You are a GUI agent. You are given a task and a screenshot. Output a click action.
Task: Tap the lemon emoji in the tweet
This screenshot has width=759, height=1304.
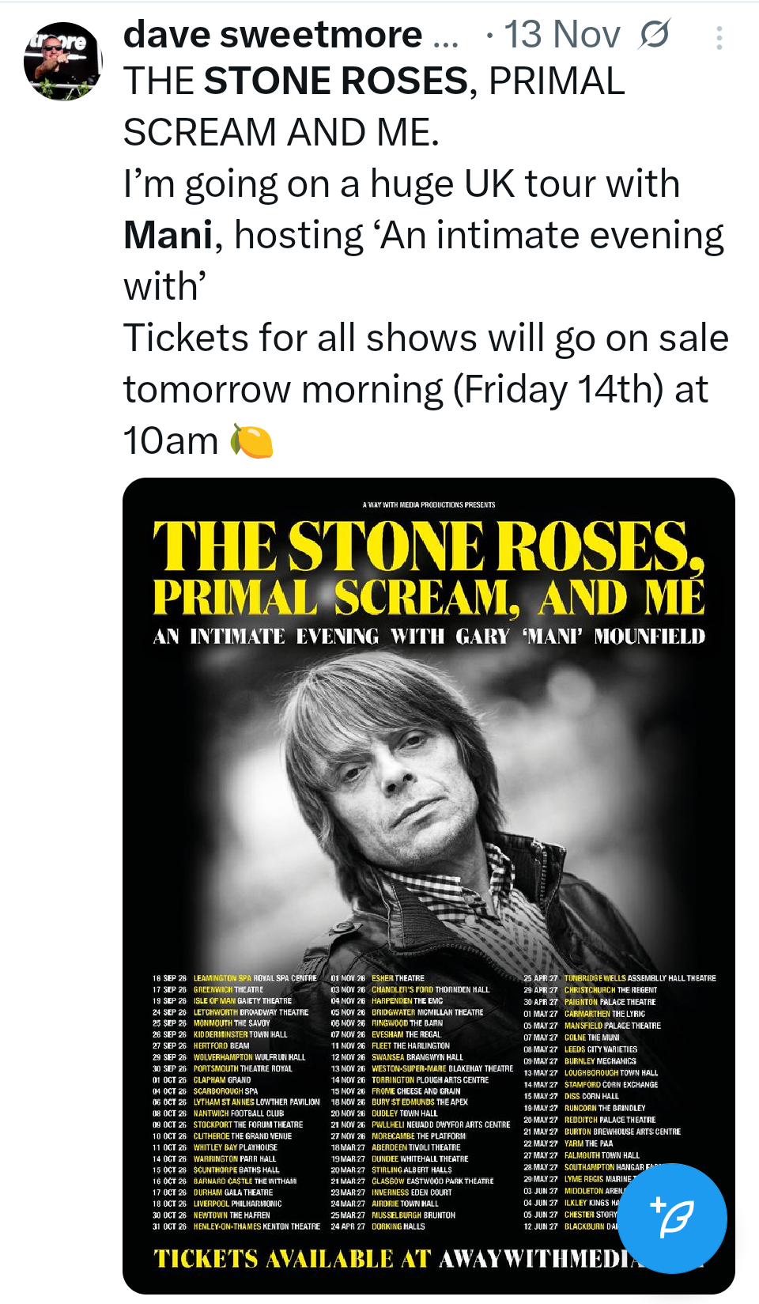click(251, 441)
